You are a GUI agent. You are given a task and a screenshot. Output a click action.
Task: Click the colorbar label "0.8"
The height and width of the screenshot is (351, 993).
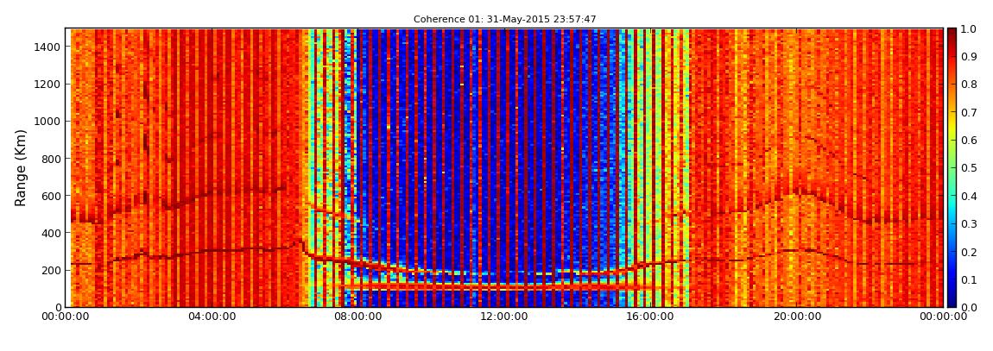[x=968, y=85]
